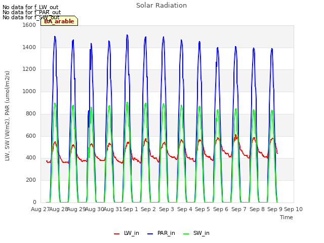Click the 1400 y-axis tick label
This screenshot has height=243, width=324.
coord(29,47)
